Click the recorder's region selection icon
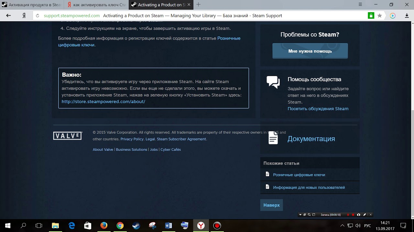The height and width of the screenshot is (232, 414). (314, 215)
